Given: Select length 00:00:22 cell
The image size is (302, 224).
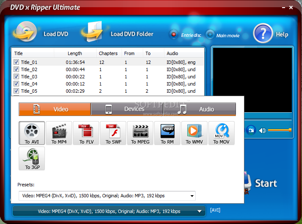Looking at the screenshot, I should coord(75,77).
